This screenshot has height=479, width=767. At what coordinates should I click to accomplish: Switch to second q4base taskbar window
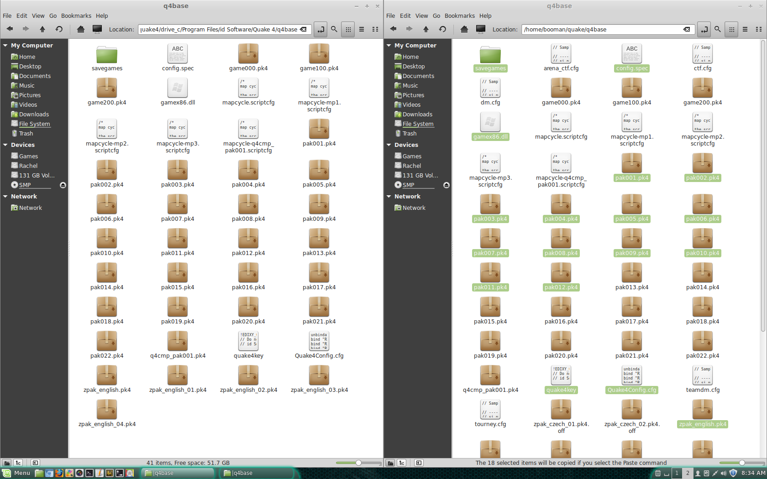coord(257,473)
